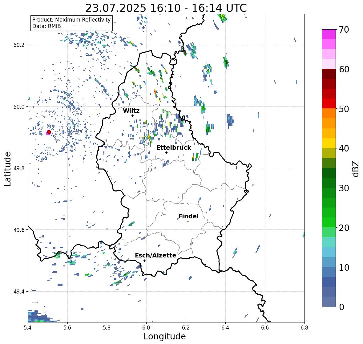
Task: Click the 40 tick on the colorbar
Action: [x=344, y=148]
